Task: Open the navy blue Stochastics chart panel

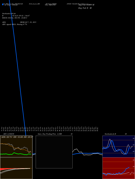Action: [119, 146]
